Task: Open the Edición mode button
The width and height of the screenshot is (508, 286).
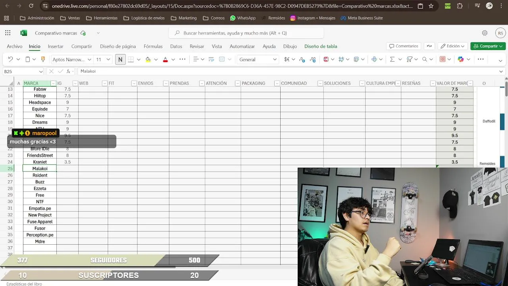Action: tap(452, 46)
